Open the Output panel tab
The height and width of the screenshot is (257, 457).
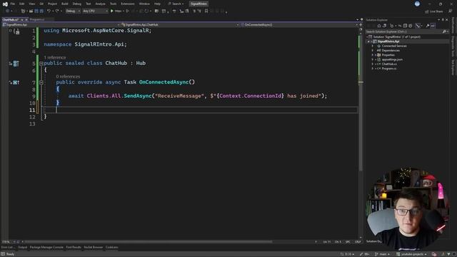coord(22,247)
